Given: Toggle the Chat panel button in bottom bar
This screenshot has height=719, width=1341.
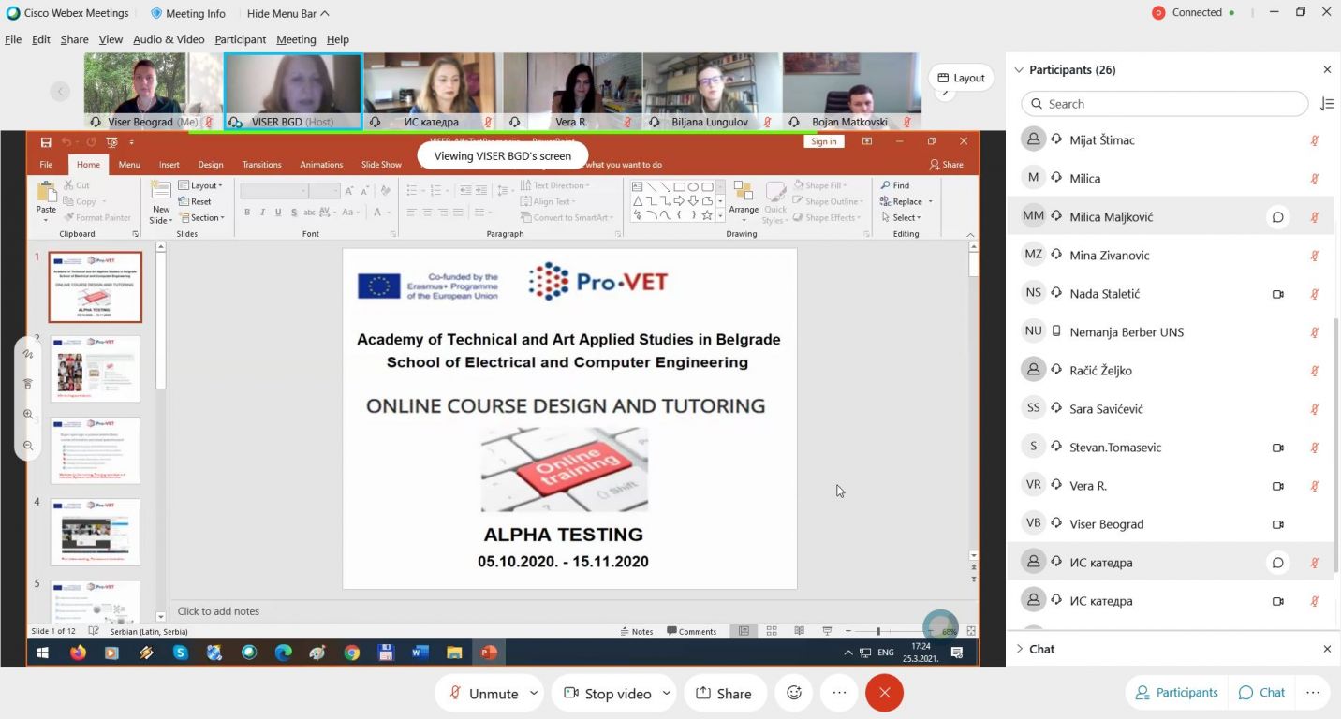Looking at the screenshot, I should (x=1260, y=693).
